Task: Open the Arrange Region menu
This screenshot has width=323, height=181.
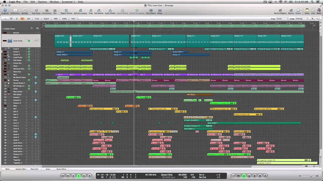Action: 47,19
